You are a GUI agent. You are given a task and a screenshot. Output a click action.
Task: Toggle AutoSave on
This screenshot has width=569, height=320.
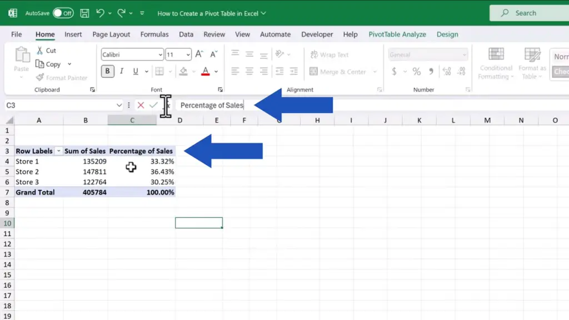tap(63, 13)
